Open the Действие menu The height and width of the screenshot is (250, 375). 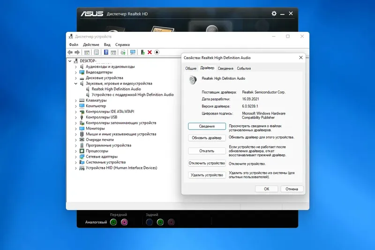[91, 45]
